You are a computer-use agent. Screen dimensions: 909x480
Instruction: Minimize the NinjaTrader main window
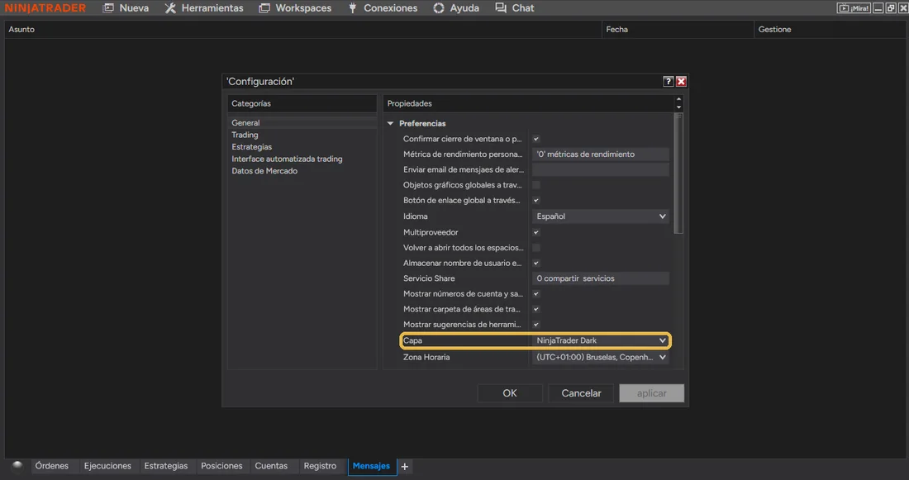tap(878, 8)
